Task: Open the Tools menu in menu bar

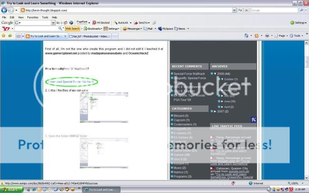Action: pyautogui.click(x=45, y=17)
